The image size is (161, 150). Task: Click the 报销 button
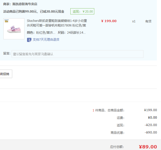(x=6, y=74)
